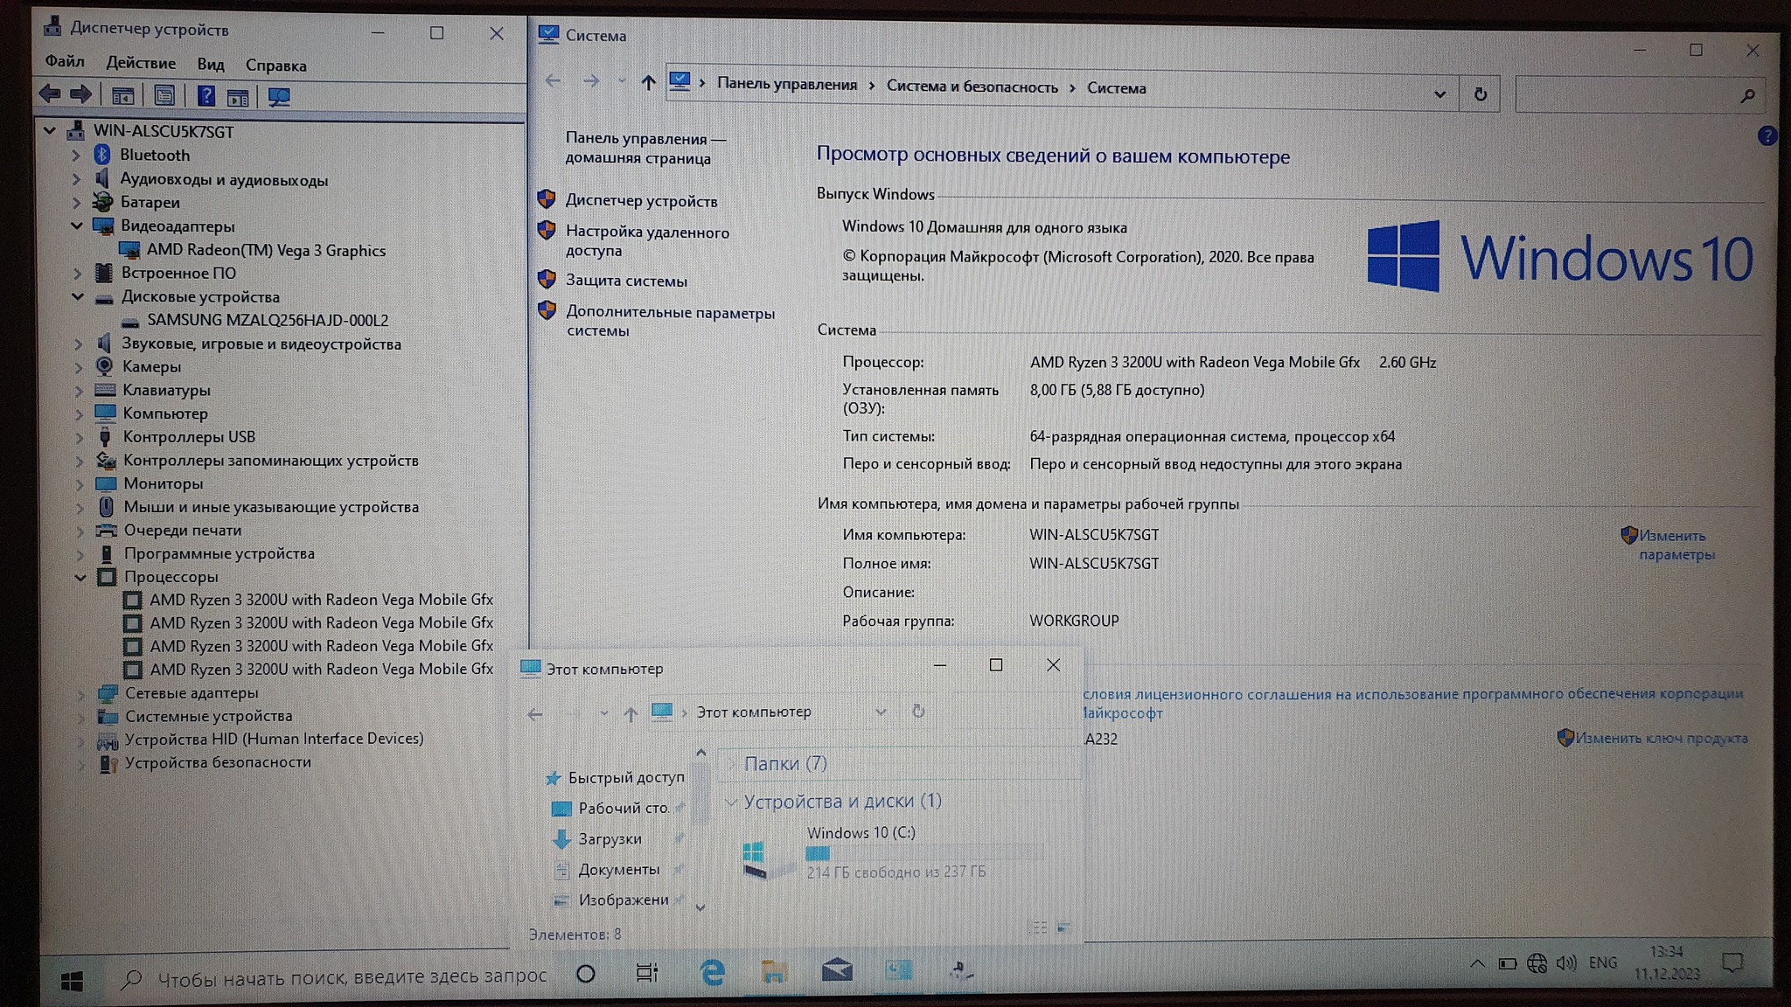Screen dimensions: 1791x1007
Task: Click the Защита системы link
Action: [626, 281]
